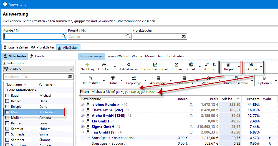Open the Datumsfilter calendar icon
Screen dimensions: 278x146
click(90, 78)
